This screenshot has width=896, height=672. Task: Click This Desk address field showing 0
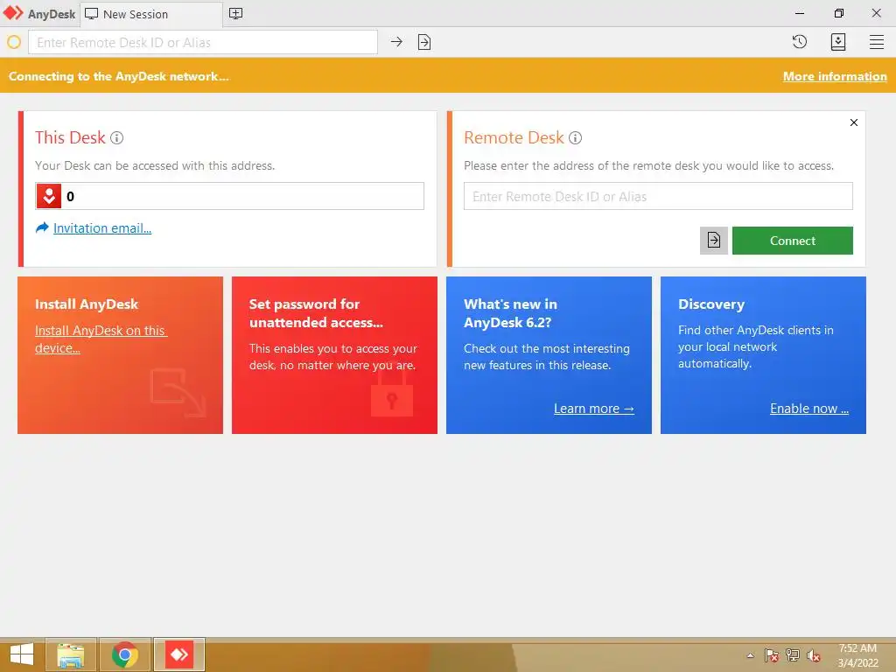pos(230,196)
